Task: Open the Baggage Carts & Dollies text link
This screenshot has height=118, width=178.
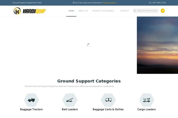Action: click(108, 109)
